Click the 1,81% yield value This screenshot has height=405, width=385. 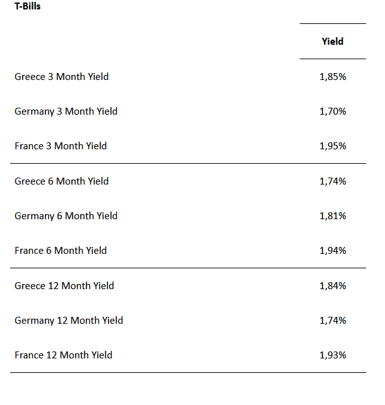click(333, 216)
